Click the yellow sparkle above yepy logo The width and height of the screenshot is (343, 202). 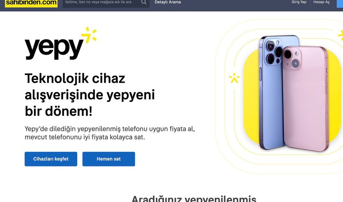pos(89,35)
